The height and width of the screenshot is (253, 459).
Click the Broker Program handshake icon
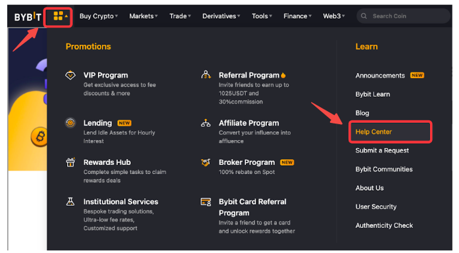pyautogui.click(x=206, y=162)
